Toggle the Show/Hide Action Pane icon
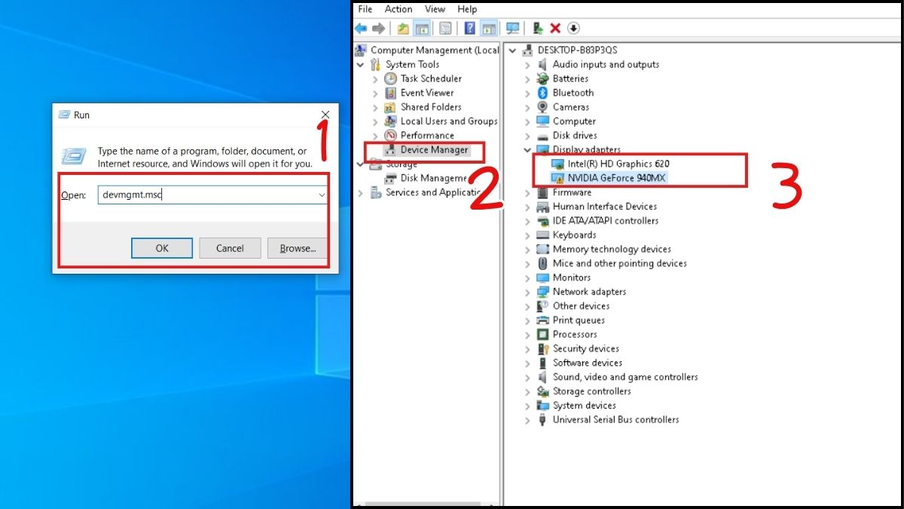This screenshot has height=509, width=904. click(x=489, y=28)
